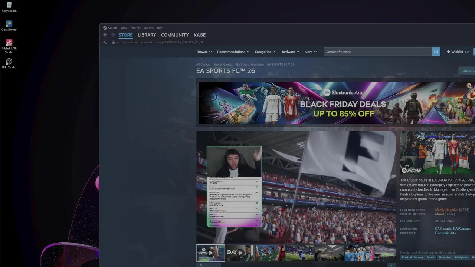Open the View menu
Image resolution: width=475 pixels, height=267 pixels.
[x=124, y=28]
